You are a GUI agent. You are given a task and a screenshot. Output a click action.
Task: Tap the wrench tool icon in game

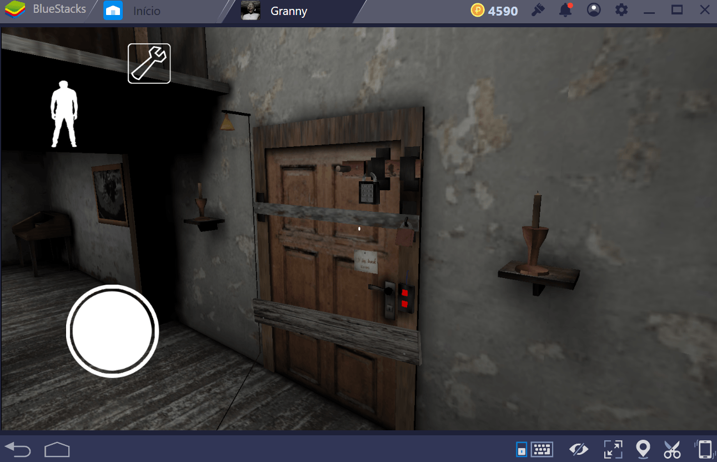click(x=149, y=63)
